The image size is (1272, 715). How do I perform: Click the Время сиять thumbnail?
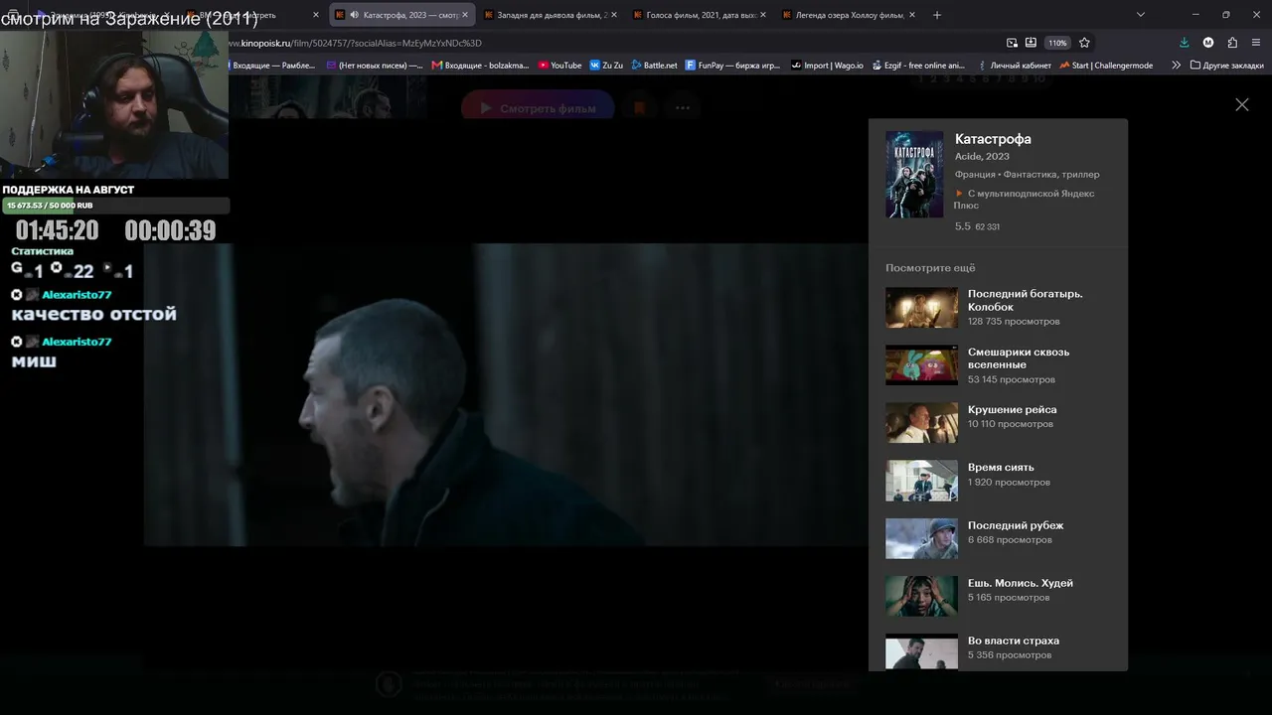(921, 481)
